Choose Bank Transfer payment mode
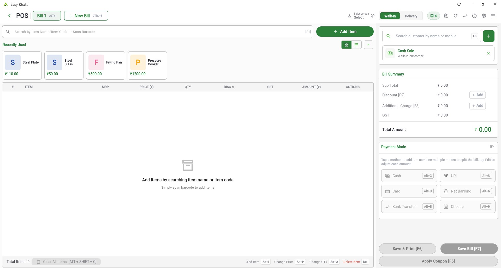Viewport: 501px width, 268px height. coord(409,207)
